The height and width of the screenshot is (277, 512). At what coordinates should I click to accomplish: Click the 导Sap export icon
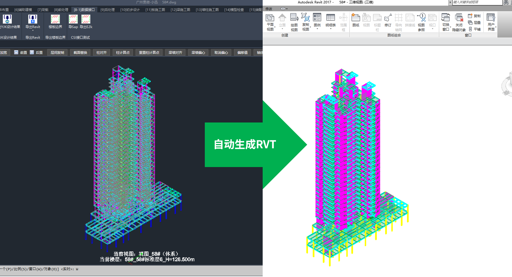click(73, 19)
